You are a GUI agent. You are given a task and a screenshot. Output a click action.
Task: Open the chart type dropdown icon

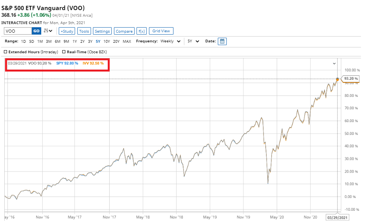tap(48, 31)
